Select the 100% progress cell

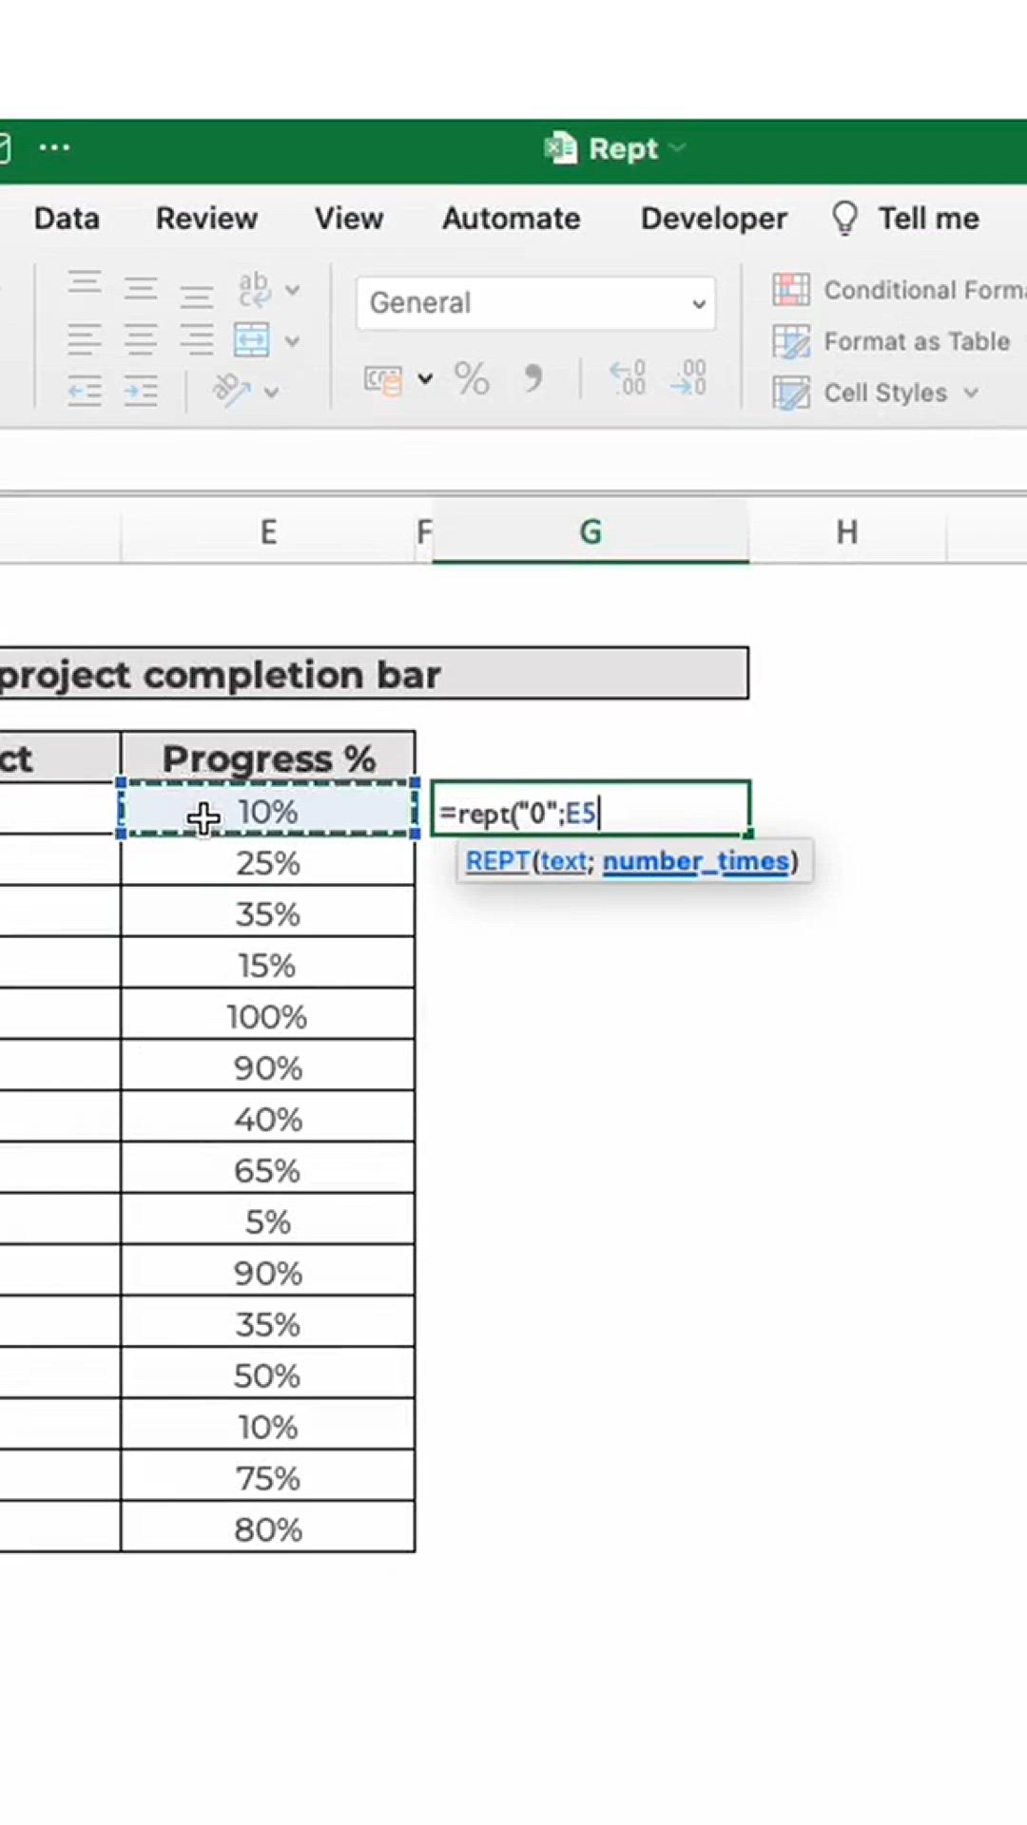pyautogui.click(x=267, y=1017)
